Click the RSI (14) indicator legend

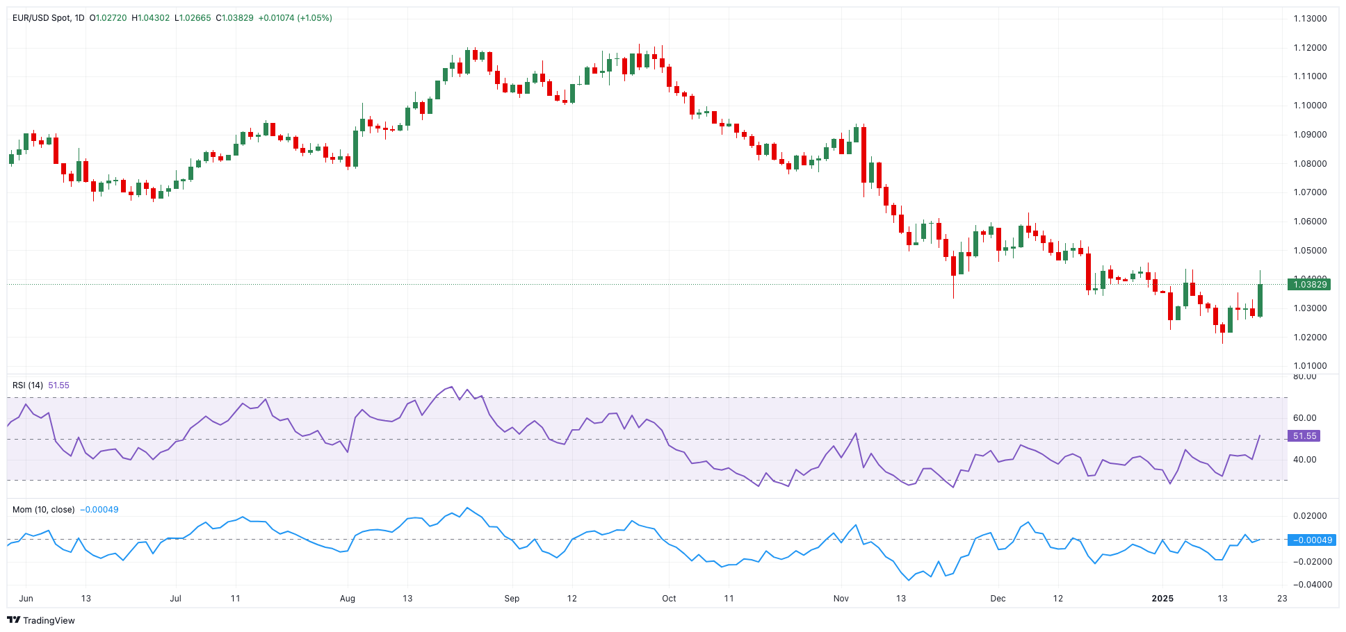tap(28, 385)
